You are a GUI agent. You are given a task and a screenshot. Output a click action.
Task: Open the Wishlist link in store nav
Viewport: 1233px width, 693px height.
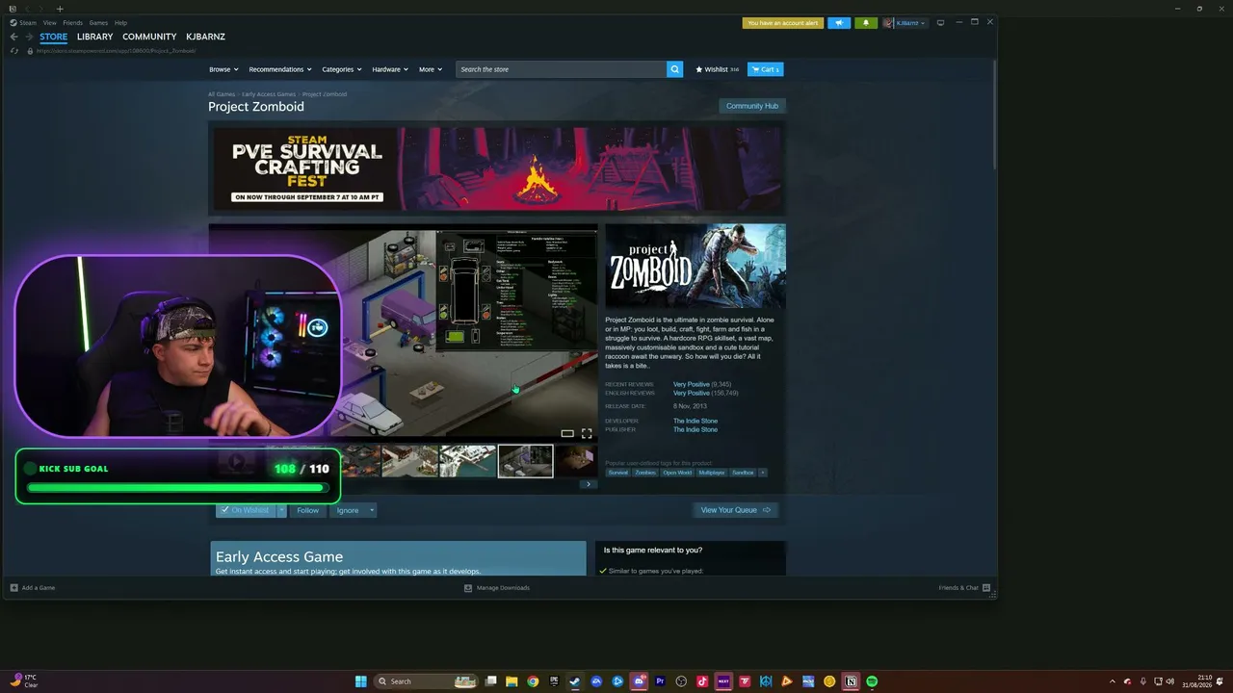[717, 69]
